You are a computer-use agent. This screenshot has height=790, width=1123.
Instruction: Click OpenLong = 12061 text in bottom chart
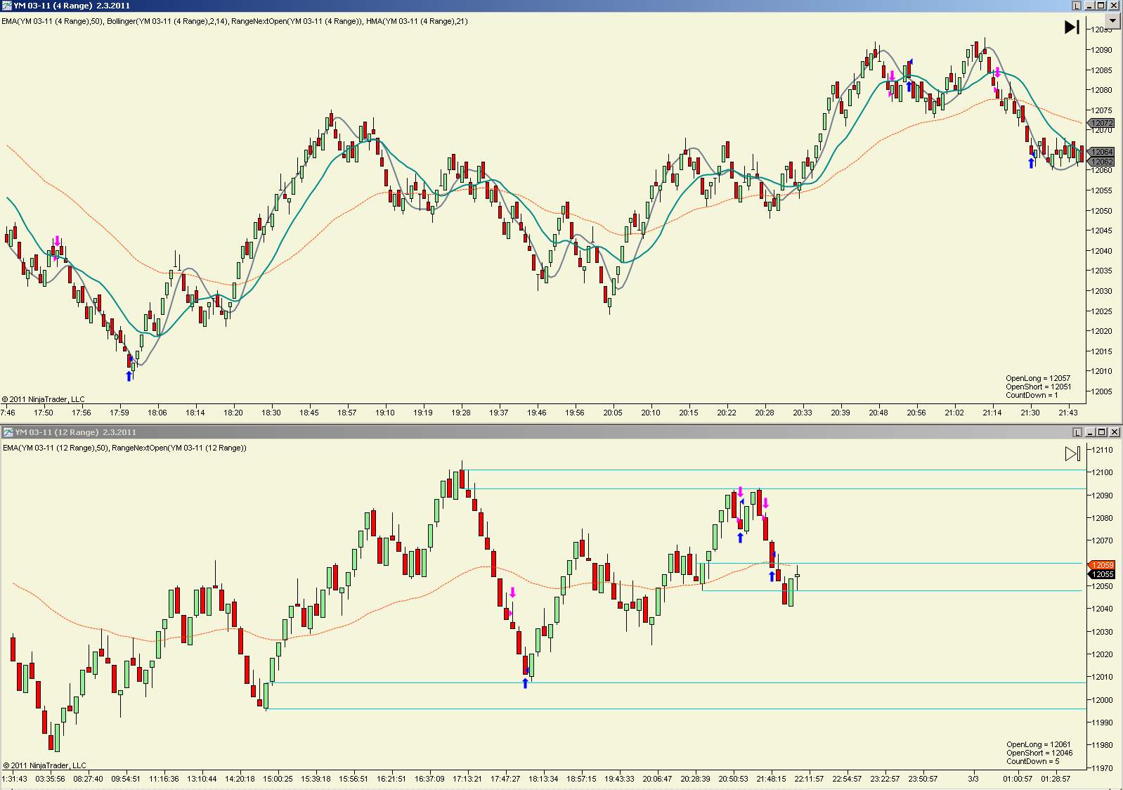tap(1039, 744)
